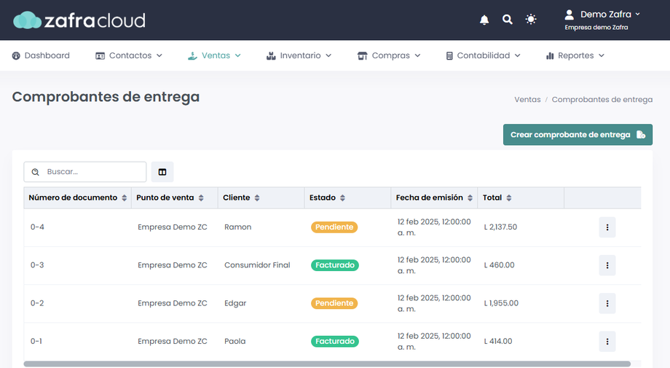Expand the Contactos dropdown menu
Image resolution: width=670 pixels, height=368 pixels.
click(x=129, y=55)
